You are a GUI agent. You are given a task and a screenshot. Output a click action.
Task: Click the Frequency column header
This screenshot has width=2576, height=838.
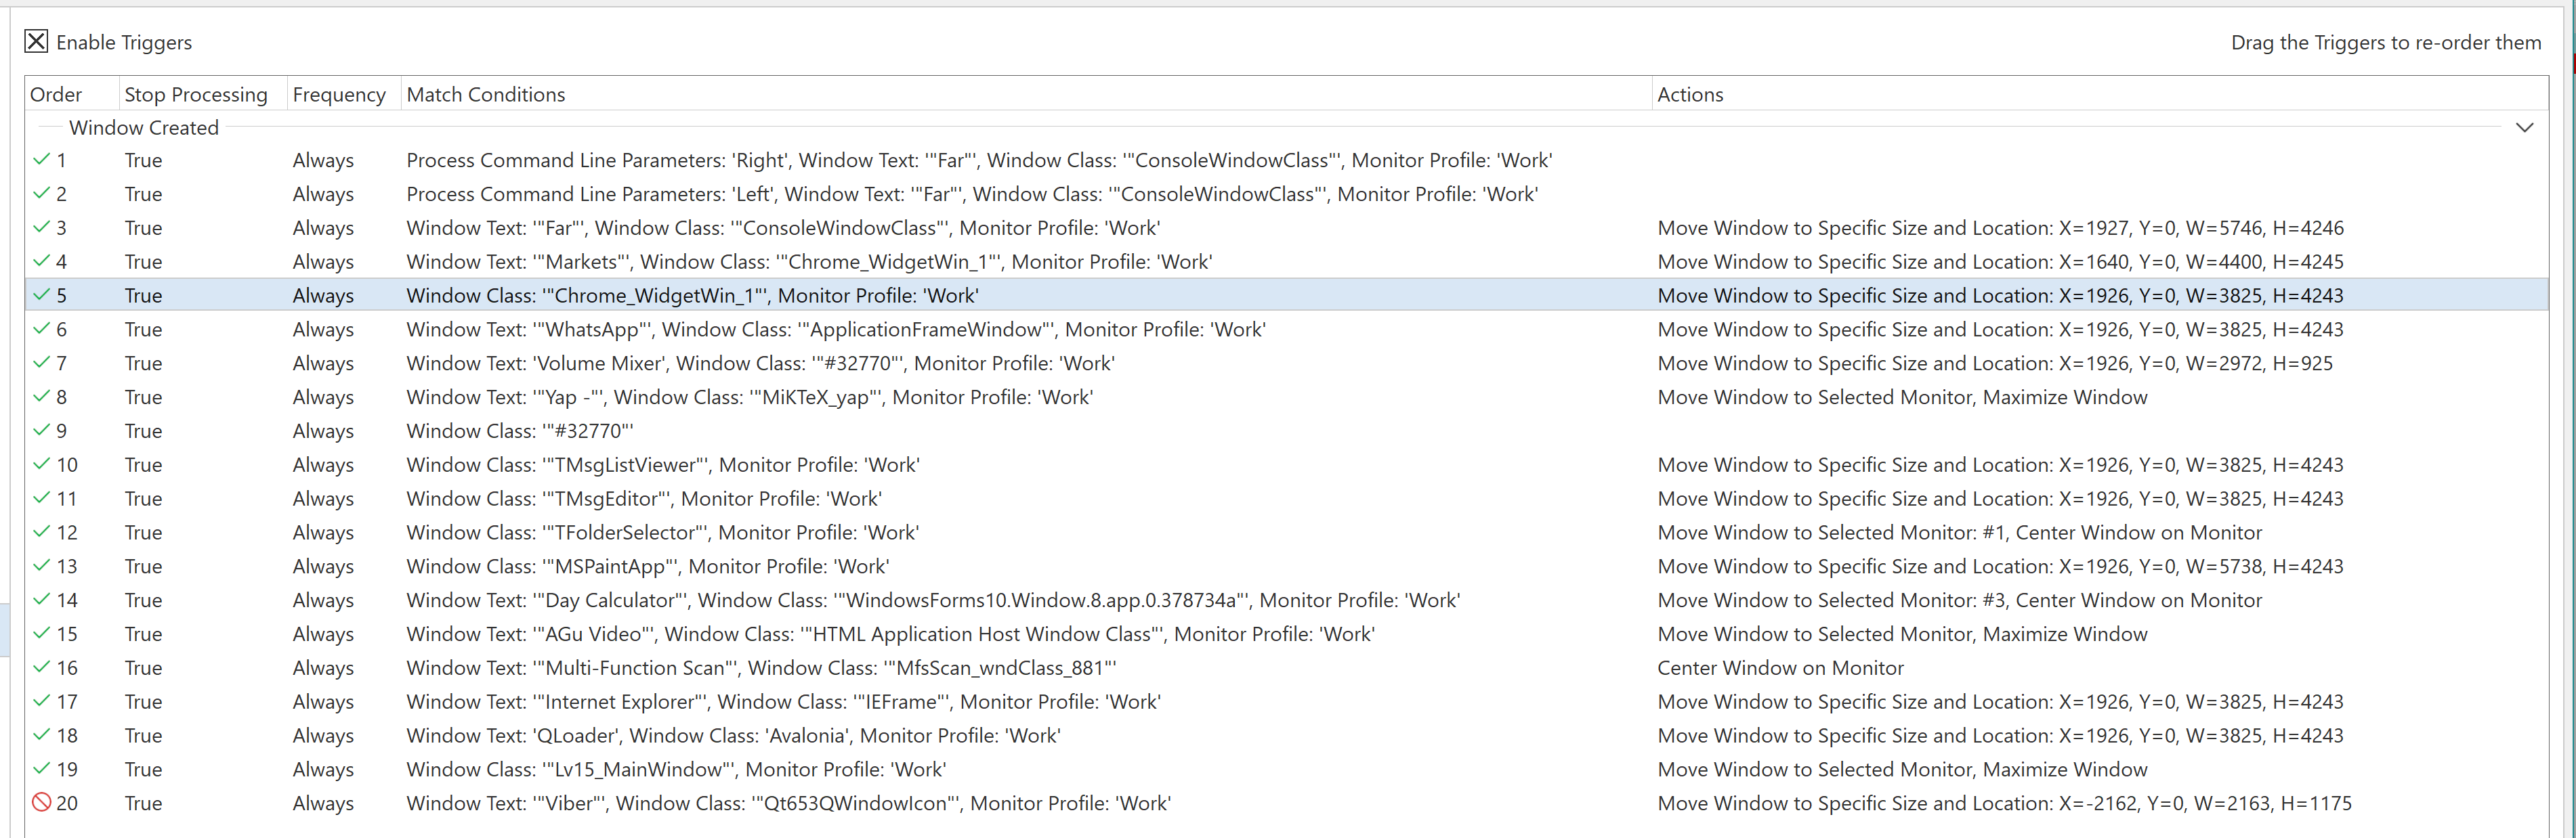[339, 94]
